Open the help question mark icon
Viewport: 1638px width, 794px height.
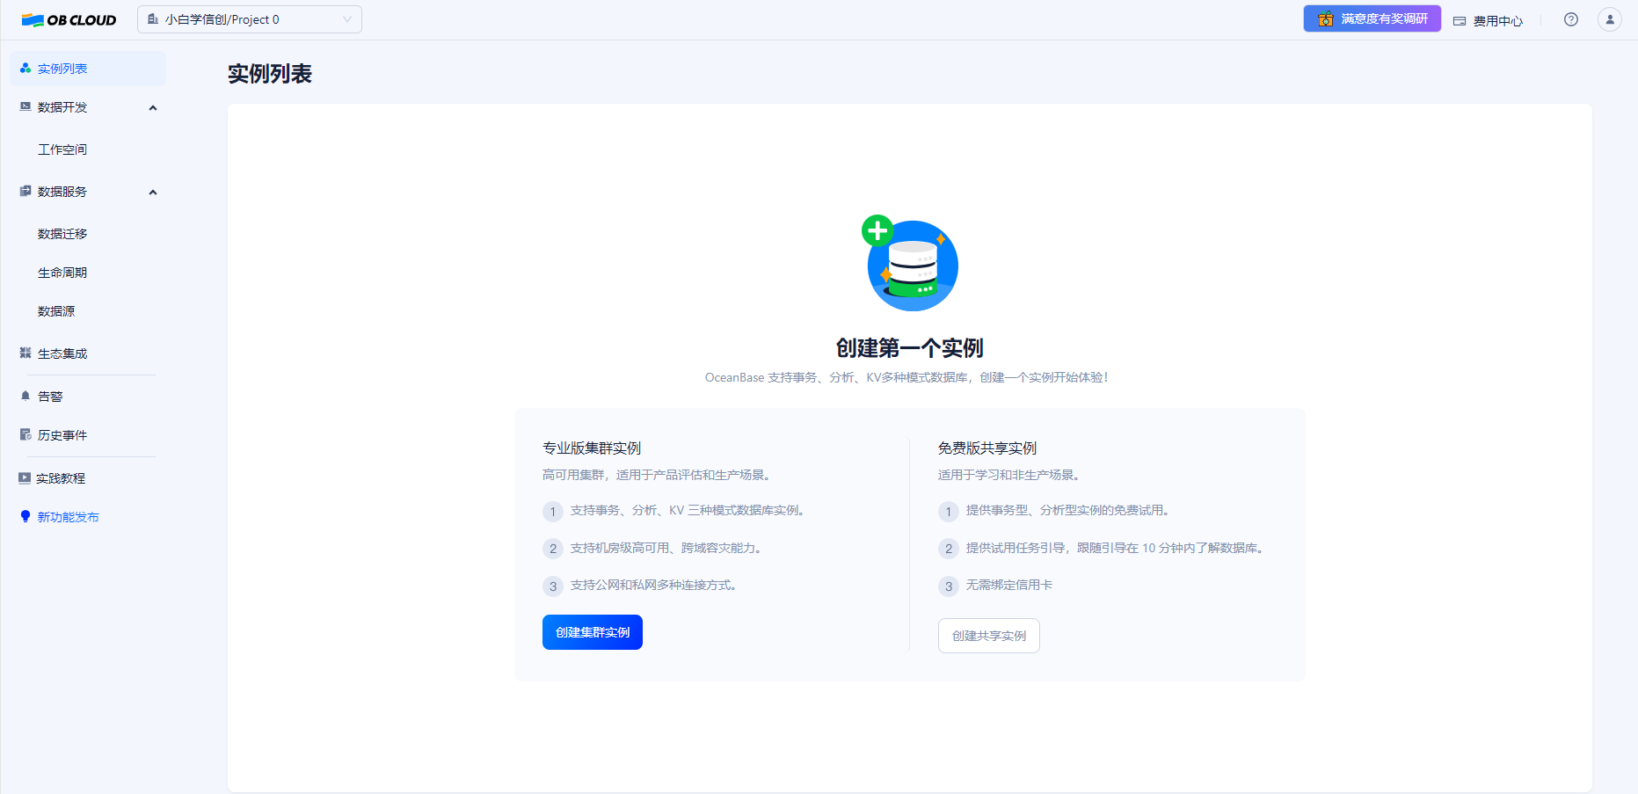pyautogui.click(x=1571, y=19)
